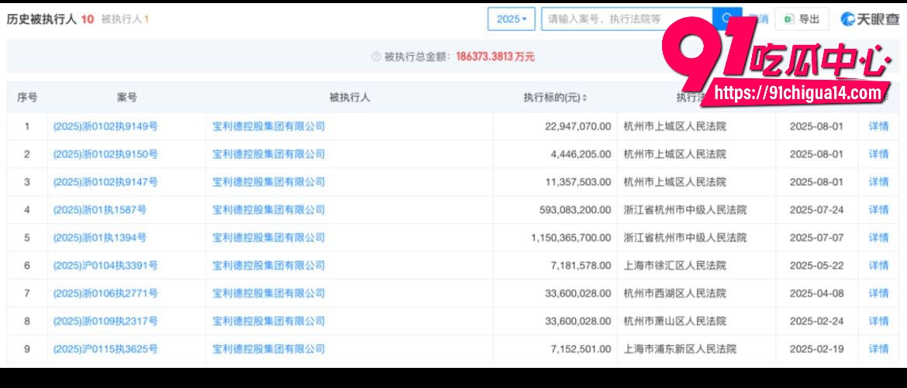Open case (2025)浙0102执9150号

[105, 154]
